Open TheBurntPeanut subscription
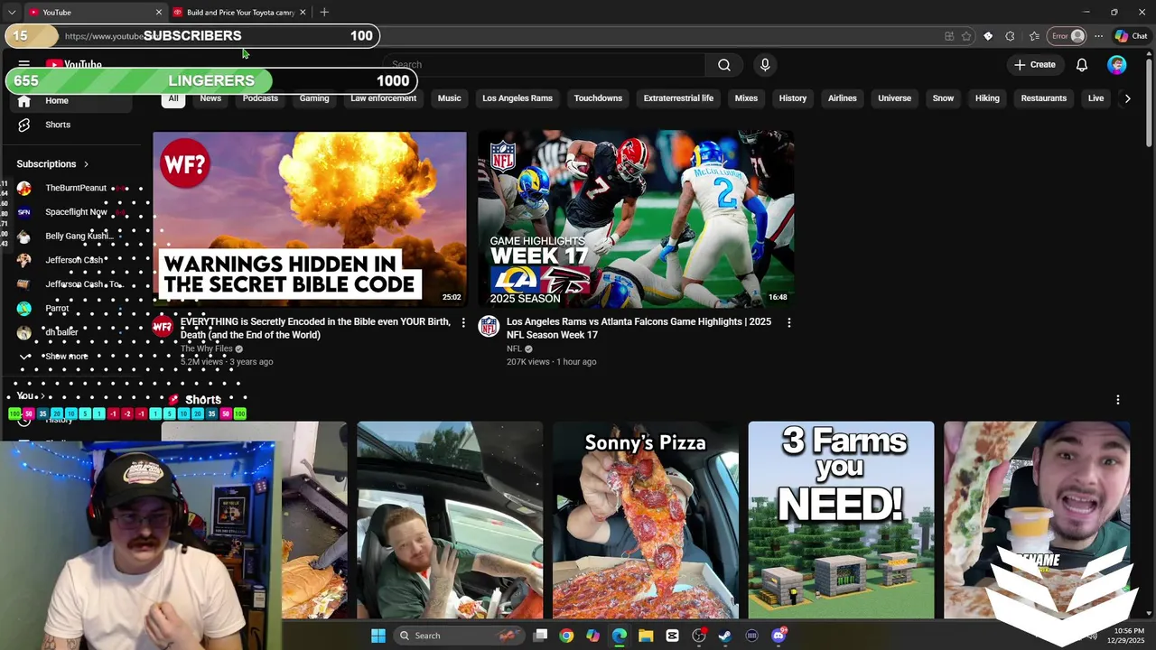This screenshot has width=1156, height=650. tap(76, 188)
